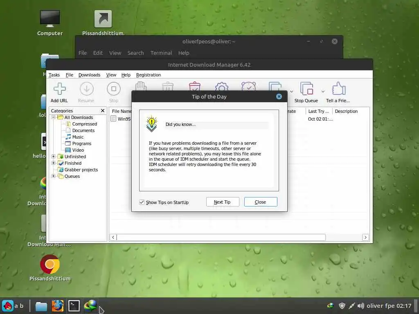The image size is (419, 314).
Task: Click the IDM system tray icon
Action: tap(331, 306)
